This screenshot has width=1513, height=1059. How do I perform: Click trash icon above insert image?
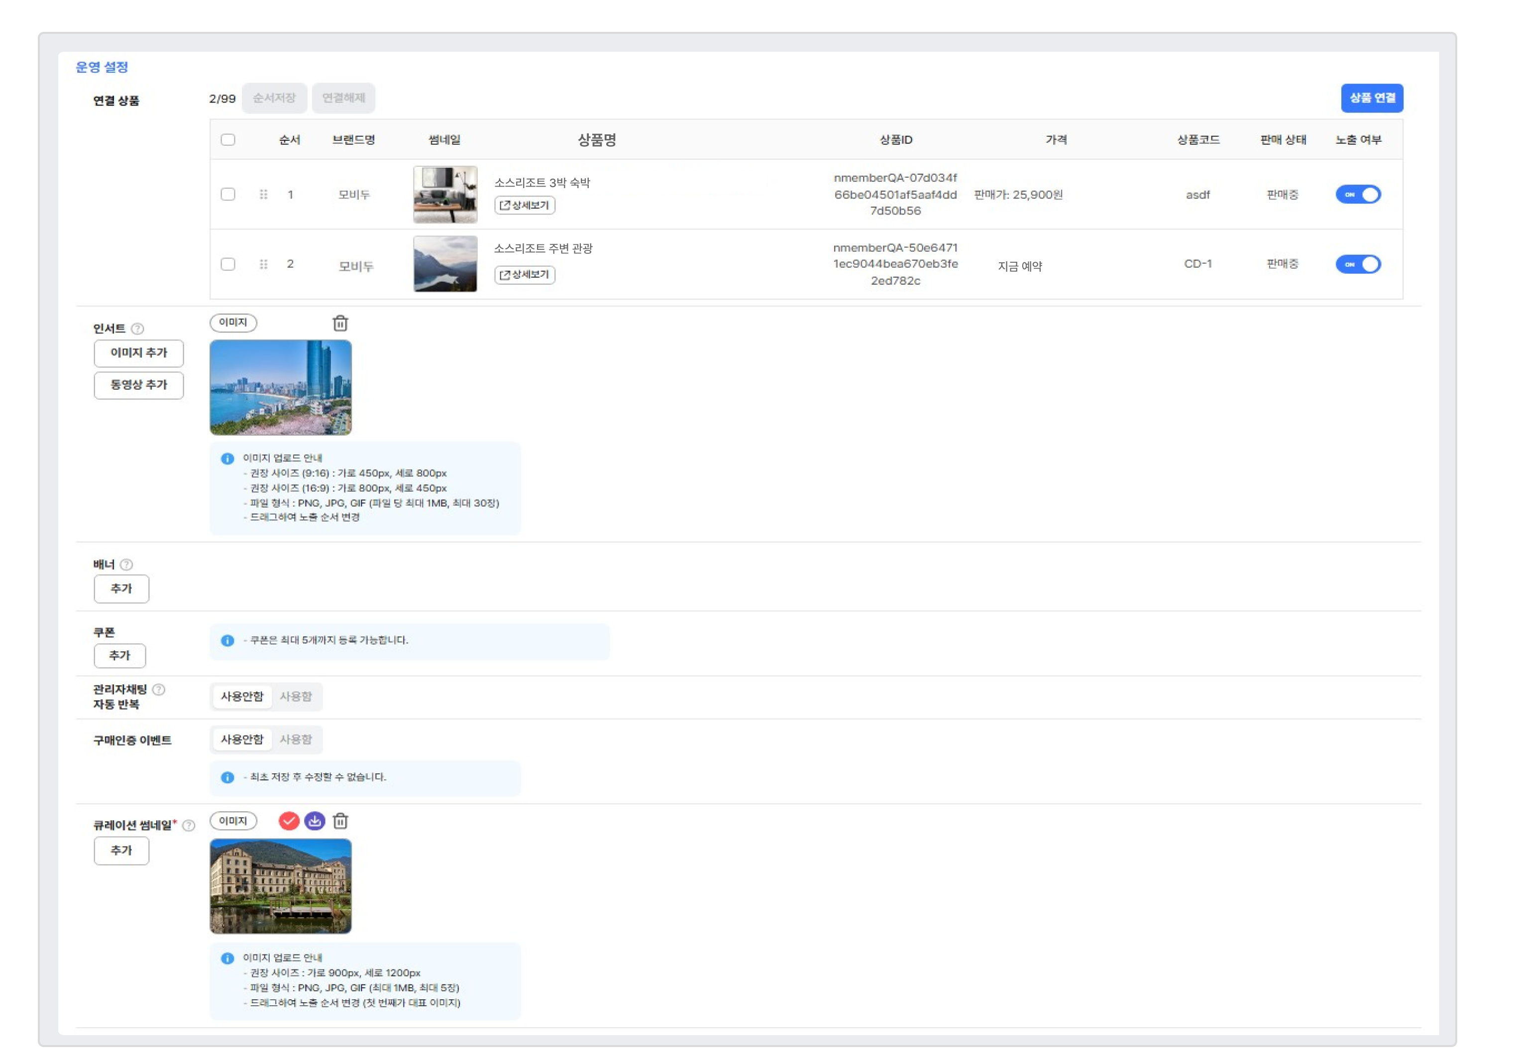pos(340,323)
